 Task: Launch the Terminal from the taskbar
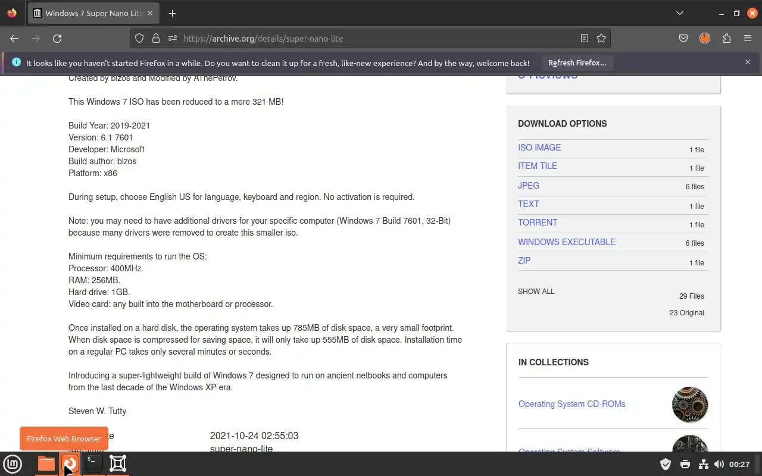tap(93, 464)
